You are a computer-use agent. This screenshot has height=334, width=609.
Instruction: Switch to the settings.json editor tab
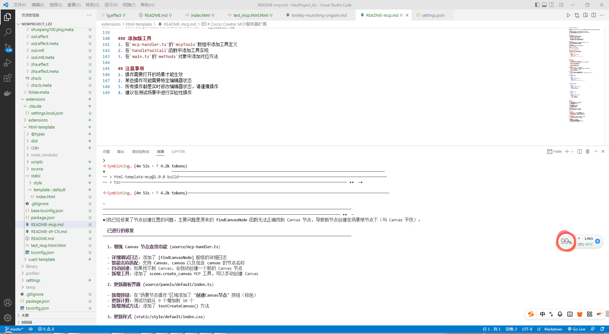(x=433, y=15)
